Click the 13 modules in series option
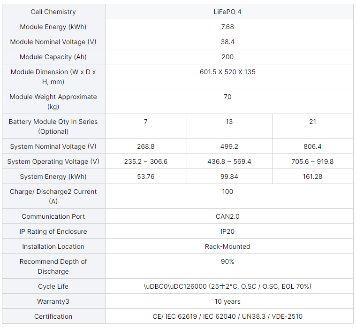Image resolution: width=356 pixels, height=330 pixels. pos(229,126)
